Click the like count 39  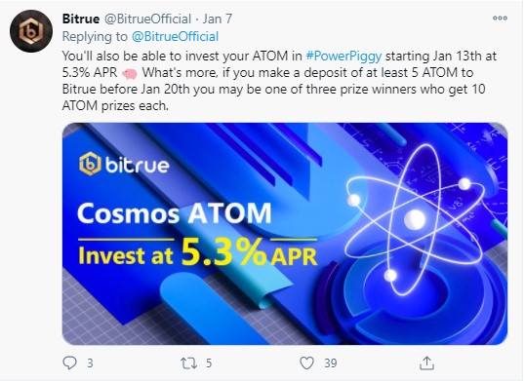(x=331, y=363)
